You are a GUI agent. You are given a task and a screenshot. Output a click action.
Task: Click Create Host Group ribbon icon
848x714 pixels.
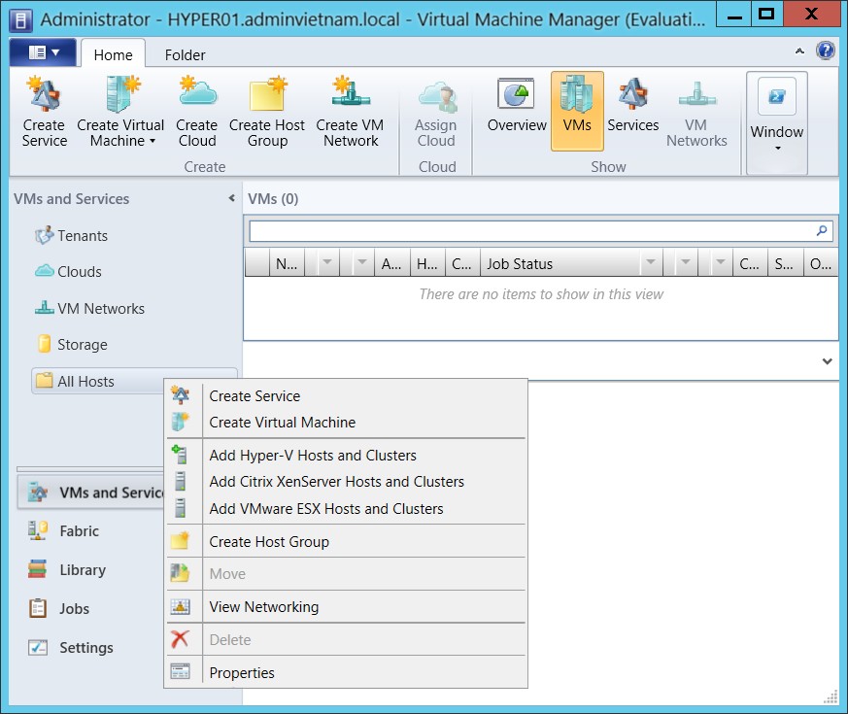click(267, 112)
